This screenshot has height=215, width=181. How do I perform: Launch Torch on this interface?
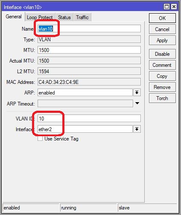162,98
